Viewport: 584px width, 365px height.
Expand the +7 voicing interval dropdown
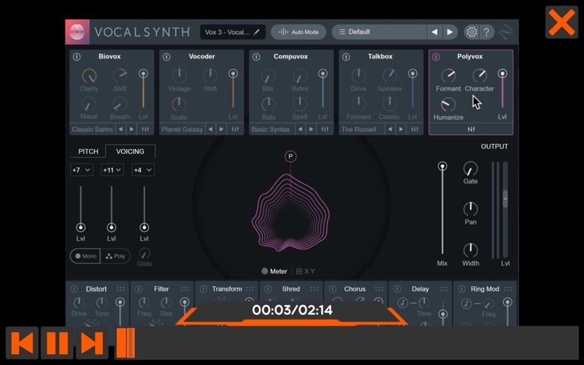point(82,170)
